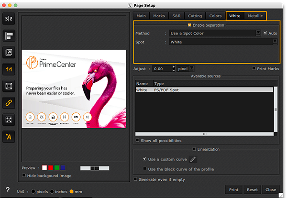Pick the red preview color swatch
The image size is (287, 198).
(51, 168)
